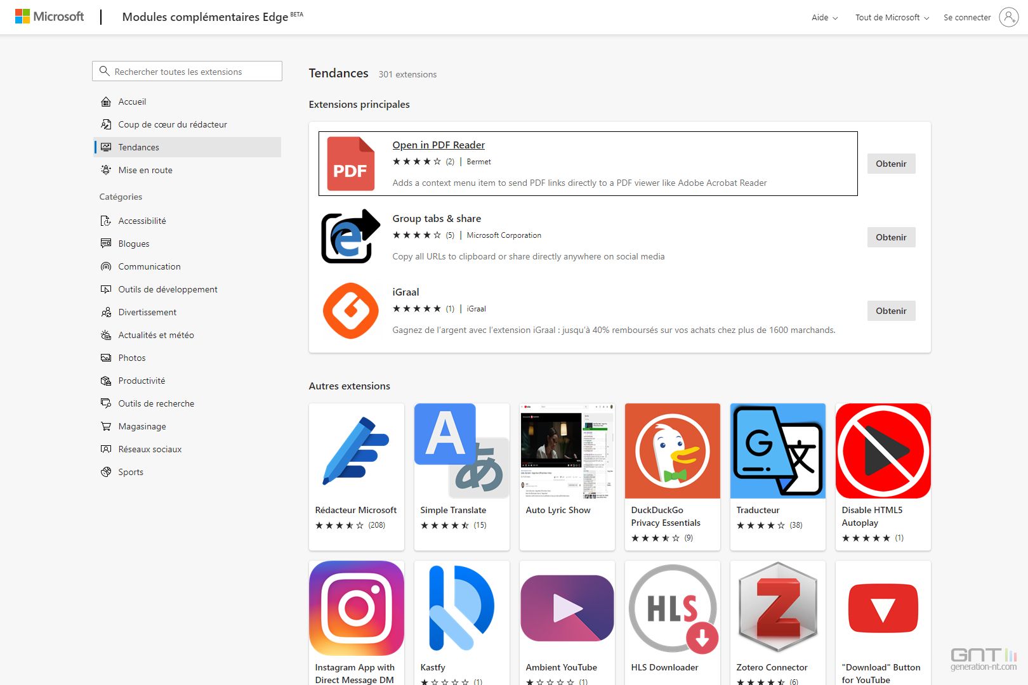Open the user account icon
Screen dimensions: 1028x685
[x=1010, y=17]
